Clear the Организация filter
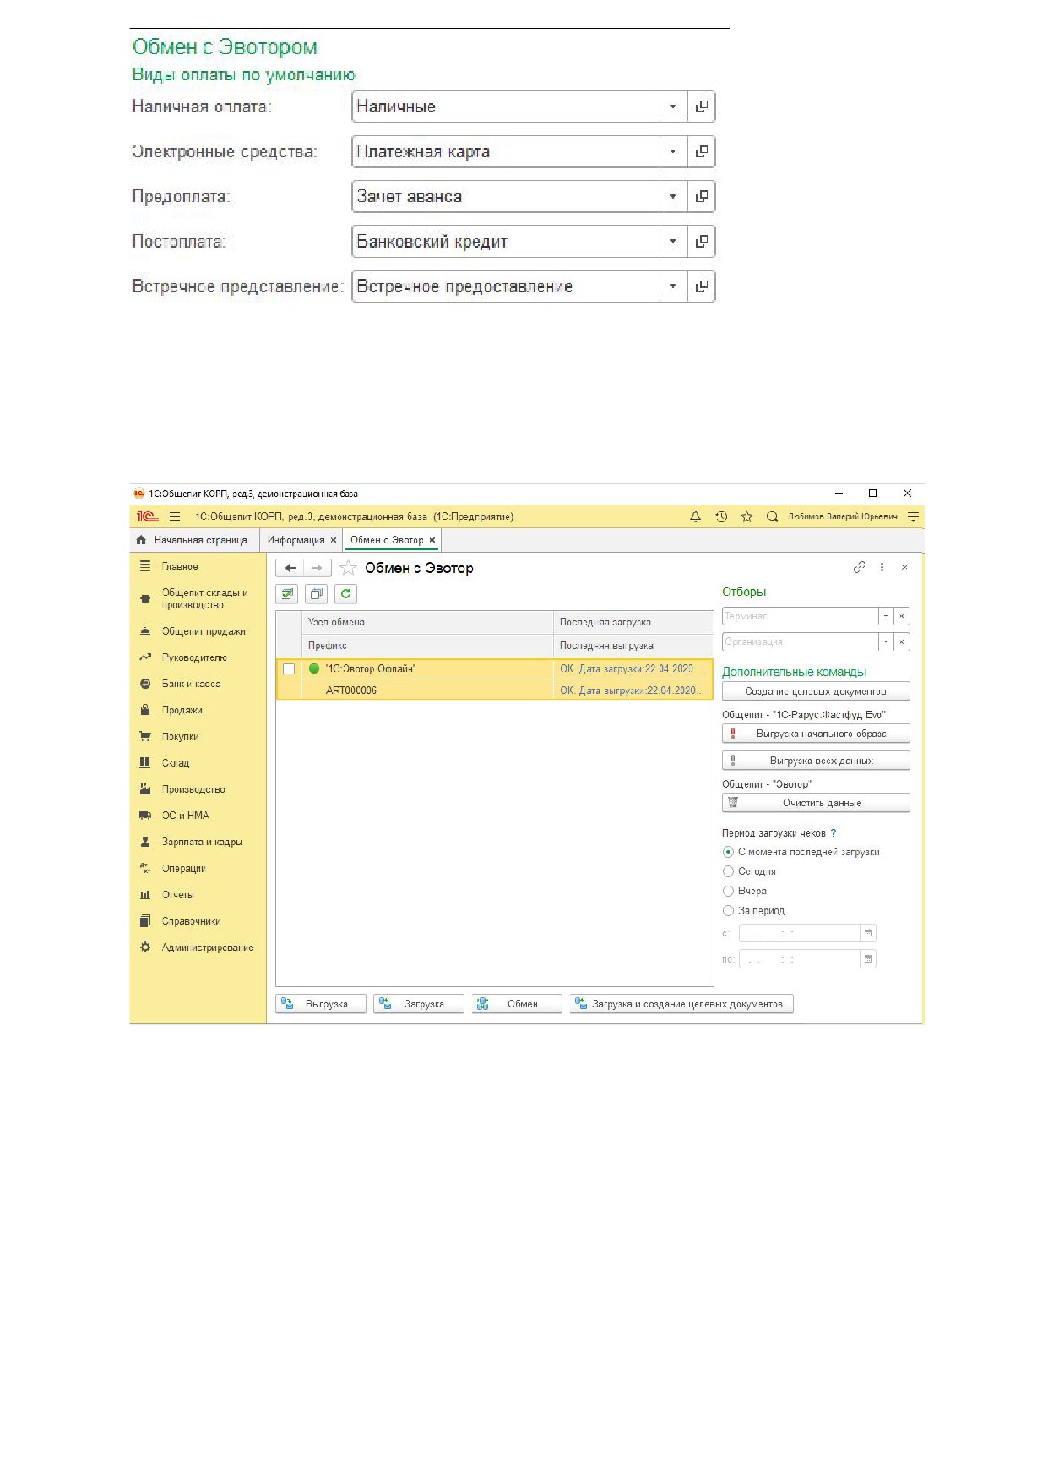This screenshot has height=1484, width=1048. [902, 641]
